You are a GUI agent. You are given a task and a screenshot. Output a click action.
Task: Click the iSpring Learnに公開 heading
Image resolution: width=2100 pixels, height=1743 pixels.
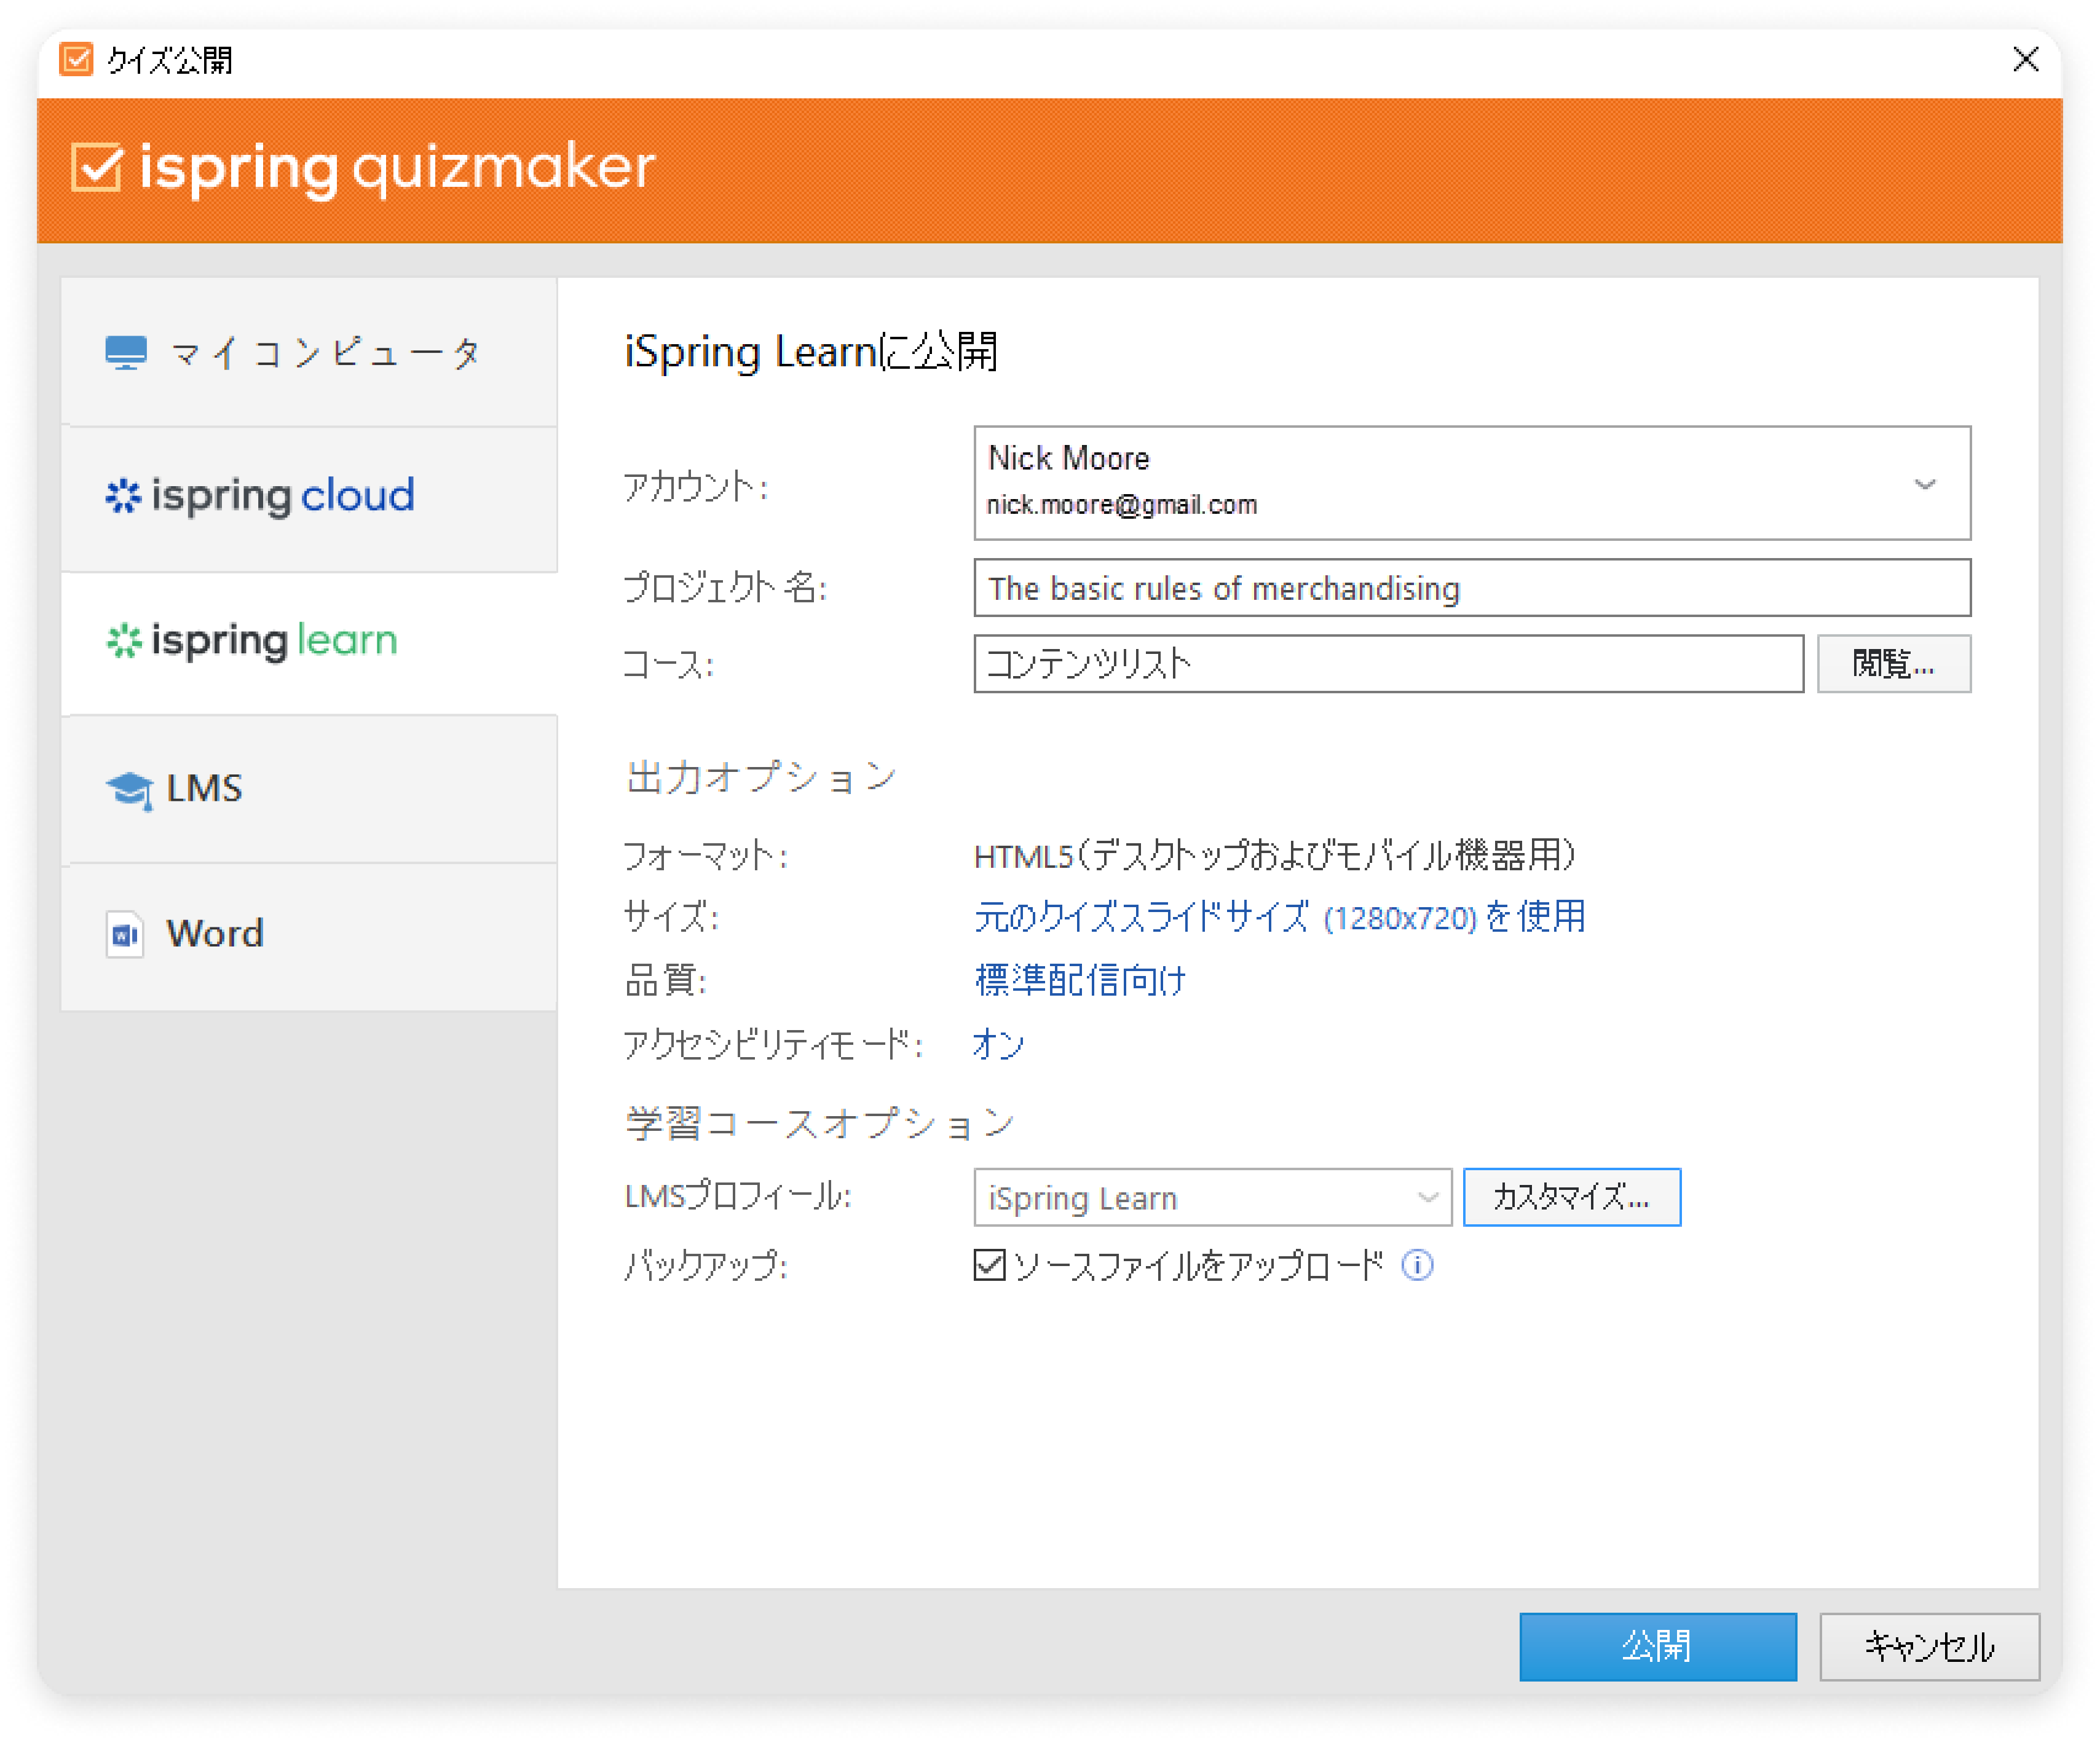811,352
